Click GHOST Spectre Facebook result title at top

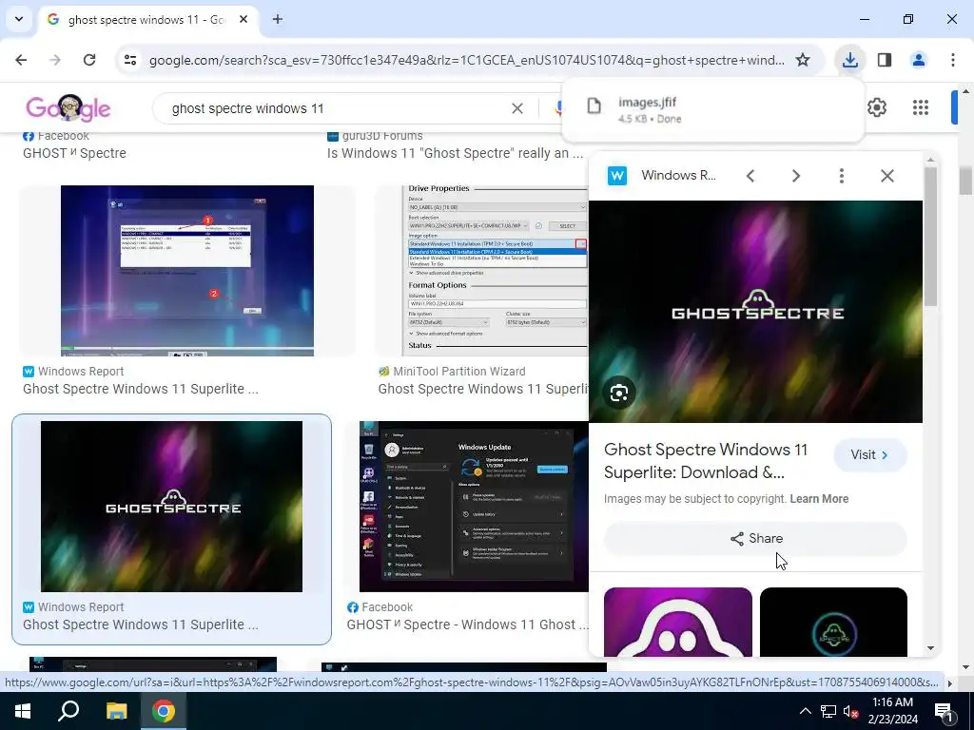(x=74, y=153)
